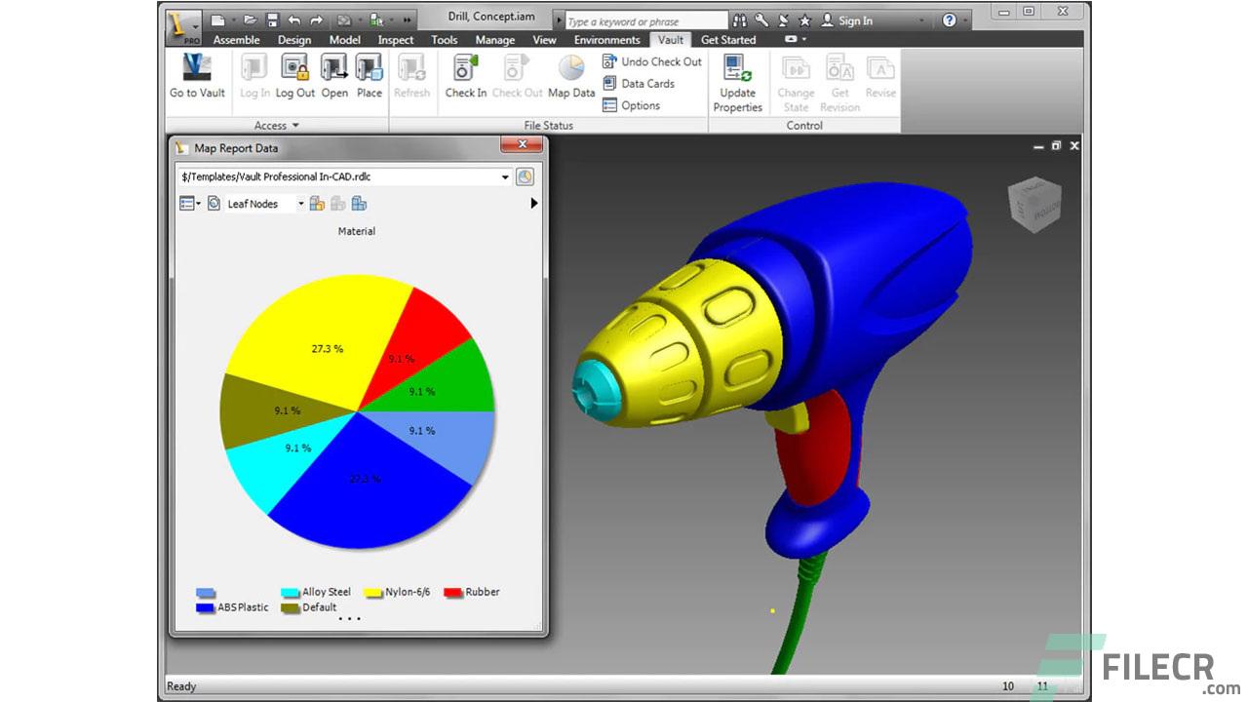Click the ViewCube in the 3D viewport
This screenshot has height=702, width=1248.
1033,204
